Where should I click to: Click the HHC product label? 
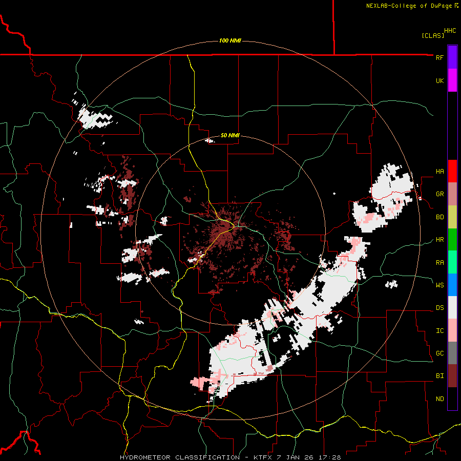click(x=450, y=31)
